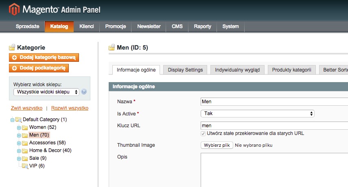This screenshot has width=348, height=187.
Task: Click the Wybierz plik file button
Action: [217, 145]
